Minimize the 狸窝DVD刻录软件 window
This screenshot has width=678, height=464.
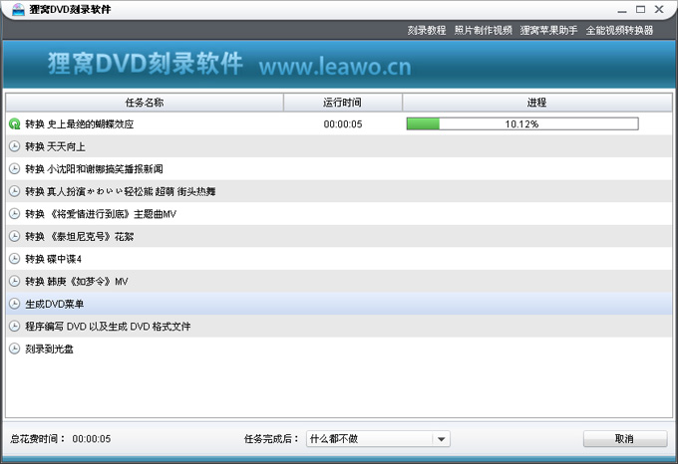pos(622,10)
